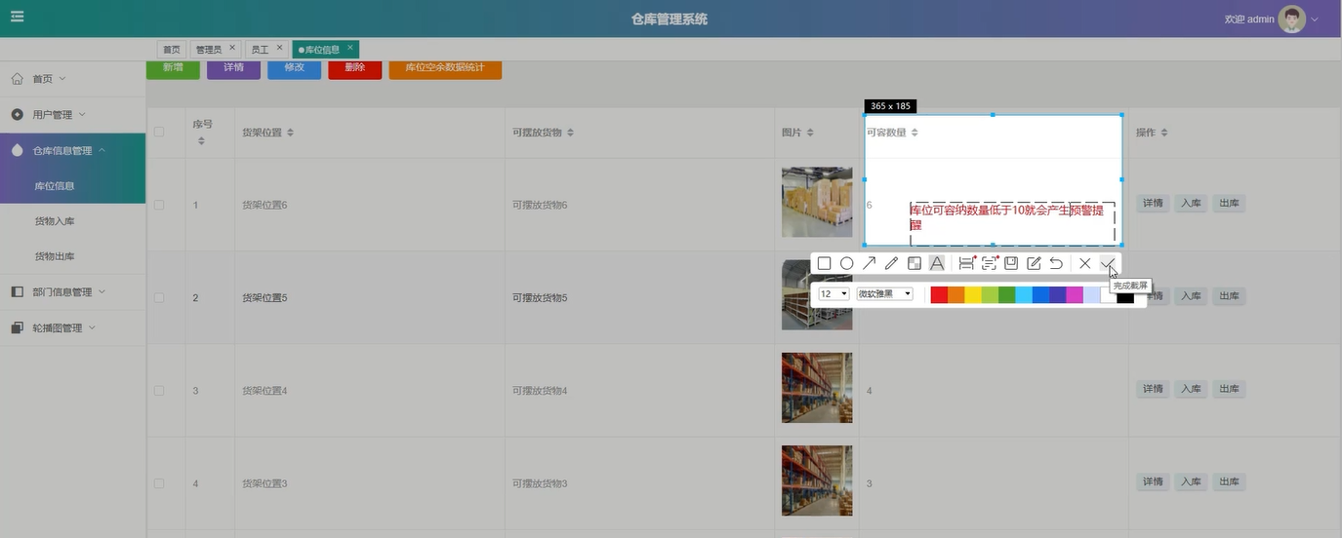Viewport: 1342px width, 538px height.
Task: Check the checkbox for 货架位置4 row
Action: [159, 391]
